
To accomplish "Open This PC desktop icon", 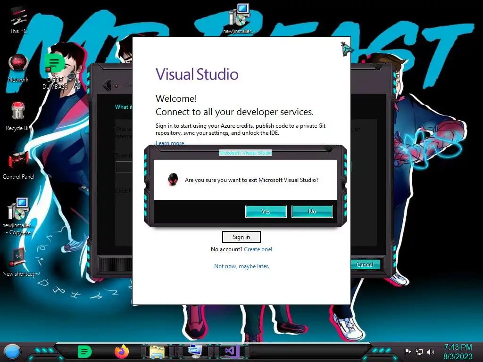I will [18, 20].
